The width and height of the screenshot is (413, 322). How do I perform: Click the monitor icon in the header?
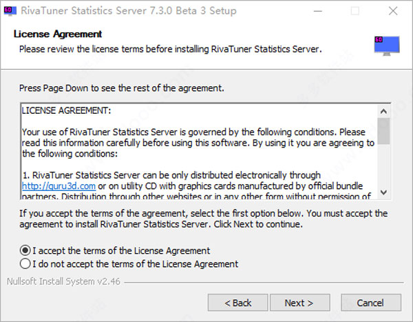tap(386, 43)
